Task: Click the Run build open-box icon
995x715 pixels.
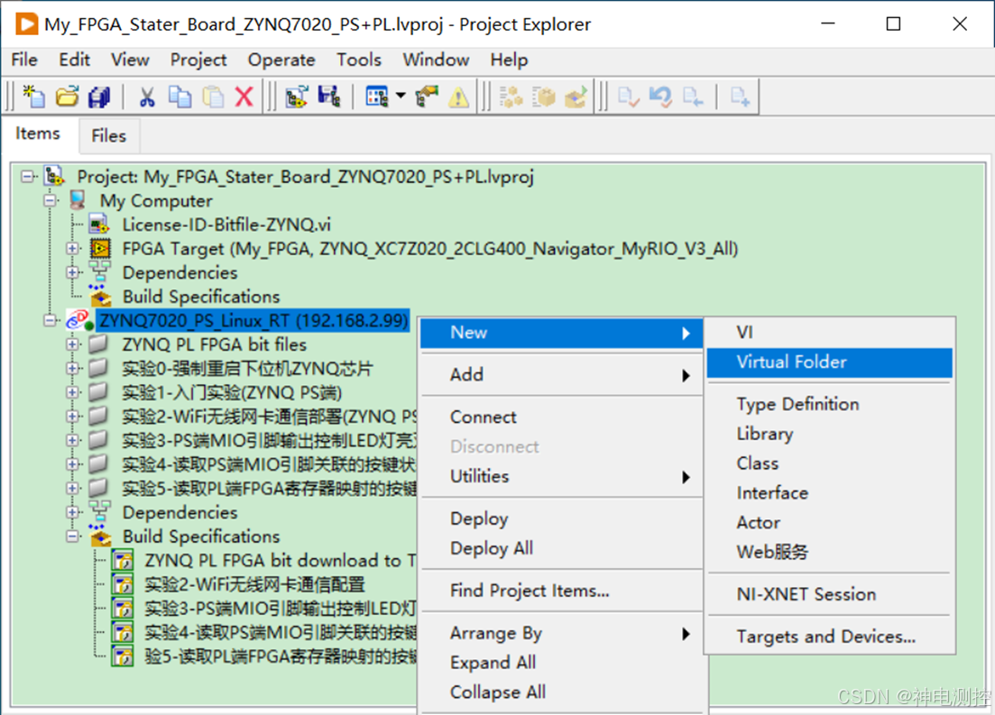Action: tap(576, 96)
